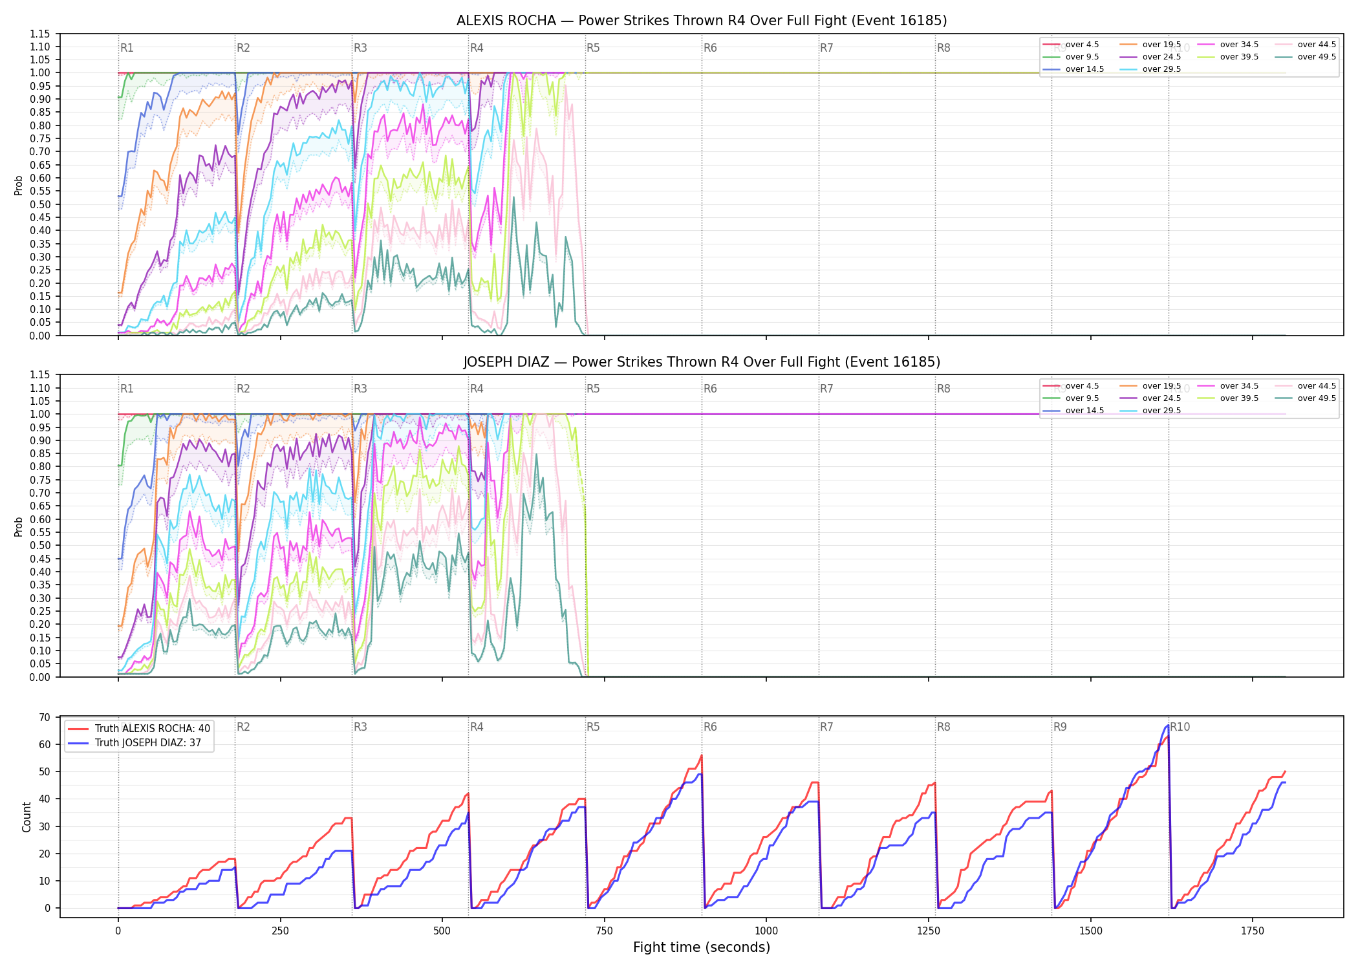The image size is (1358, 970).
Task: Click the 1000 tick on time axis
Action: [766, 931]
